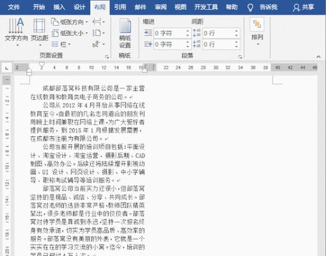This screenshot has width=326, height=256.
Task: Increase right indent with up stepper
Action: [187, 42]
